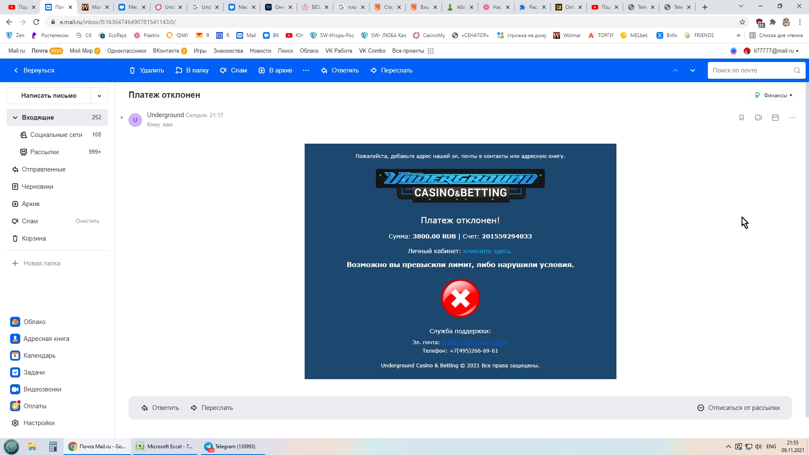Image resolution: width=809 pixels, height=455 pixels.
Task: Open the three-dot more options on email
Action: pyautogui.click(x=792, y=118)
